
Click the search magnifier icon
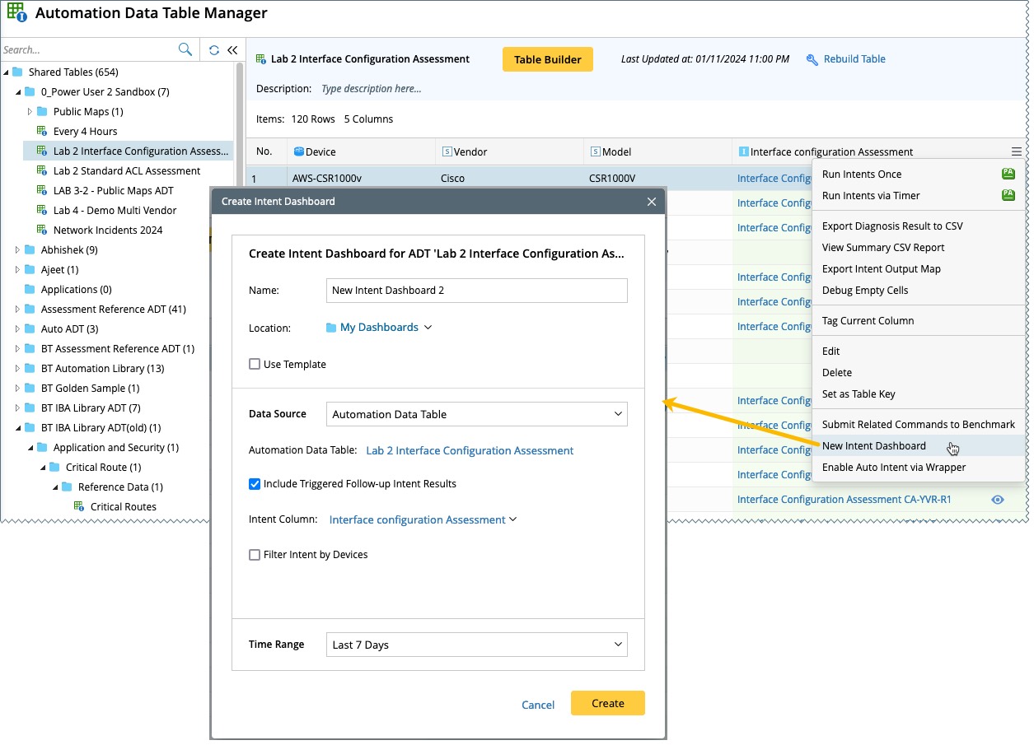click(185, 49)
